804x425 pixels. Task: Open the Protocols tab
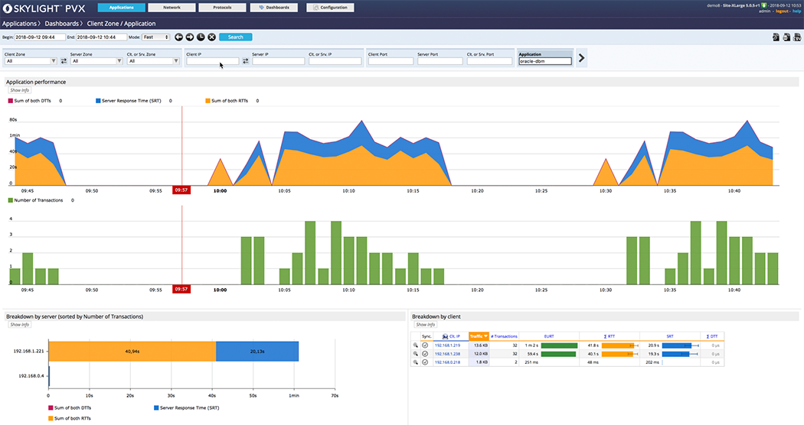(222, 8)
